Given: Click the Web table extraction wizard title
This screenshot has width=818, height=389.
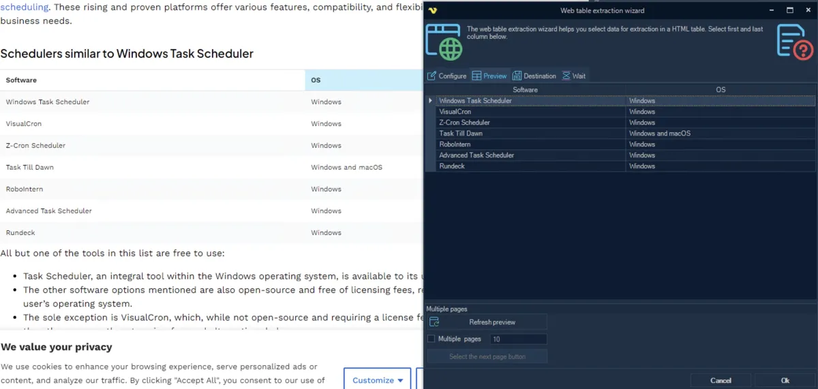Looking at the screenshot, I should (602, 11).
